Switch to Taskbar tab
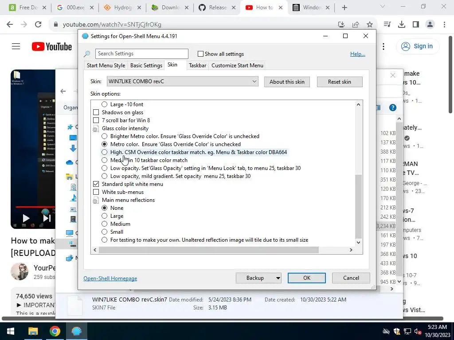454x340 pixels. [197, 66]
